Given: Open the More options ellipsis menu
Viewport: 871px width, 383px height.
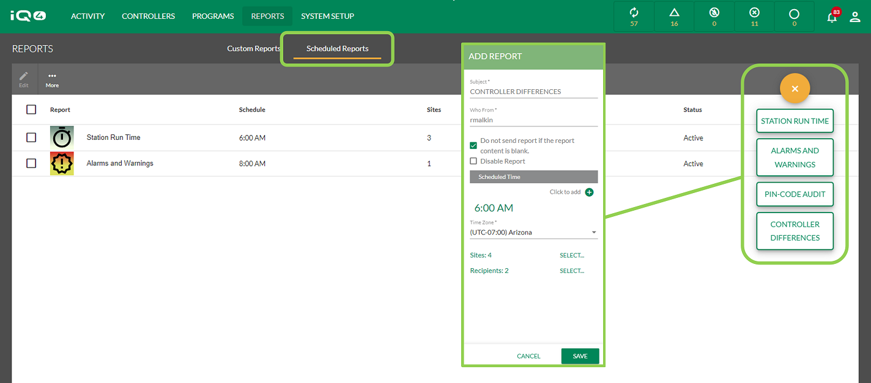Looking at the screenshot, I should (52, 80).
